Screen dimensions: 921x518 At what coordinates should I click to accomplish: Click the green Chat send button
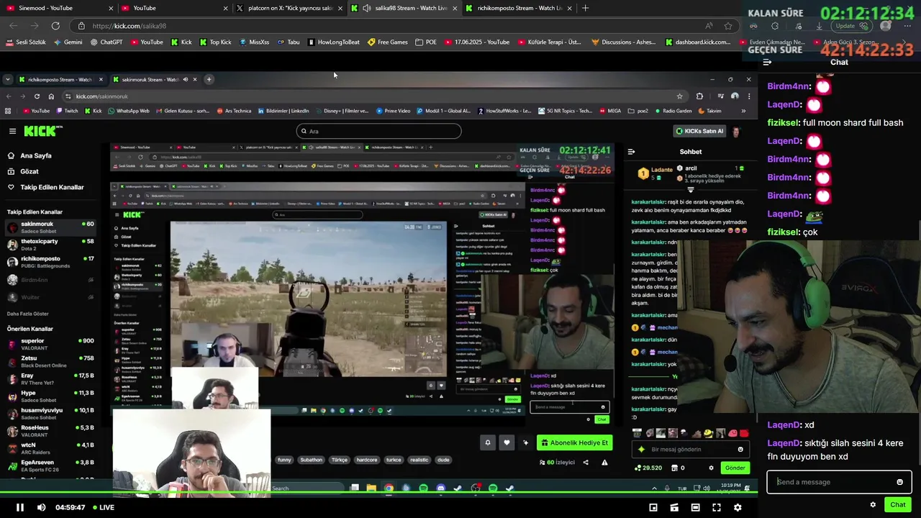pos(897,504)
